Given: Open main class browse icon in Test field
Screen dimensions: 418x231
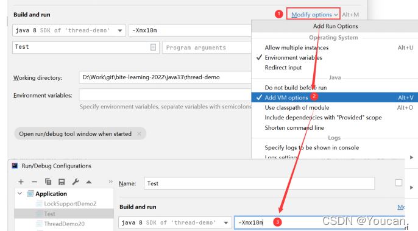Looking at the screenshot, I should pyautogui.click(x=153, y=47).
